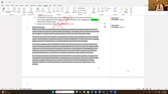
Task: Insert a New Comment
Action: click(49, 10)
